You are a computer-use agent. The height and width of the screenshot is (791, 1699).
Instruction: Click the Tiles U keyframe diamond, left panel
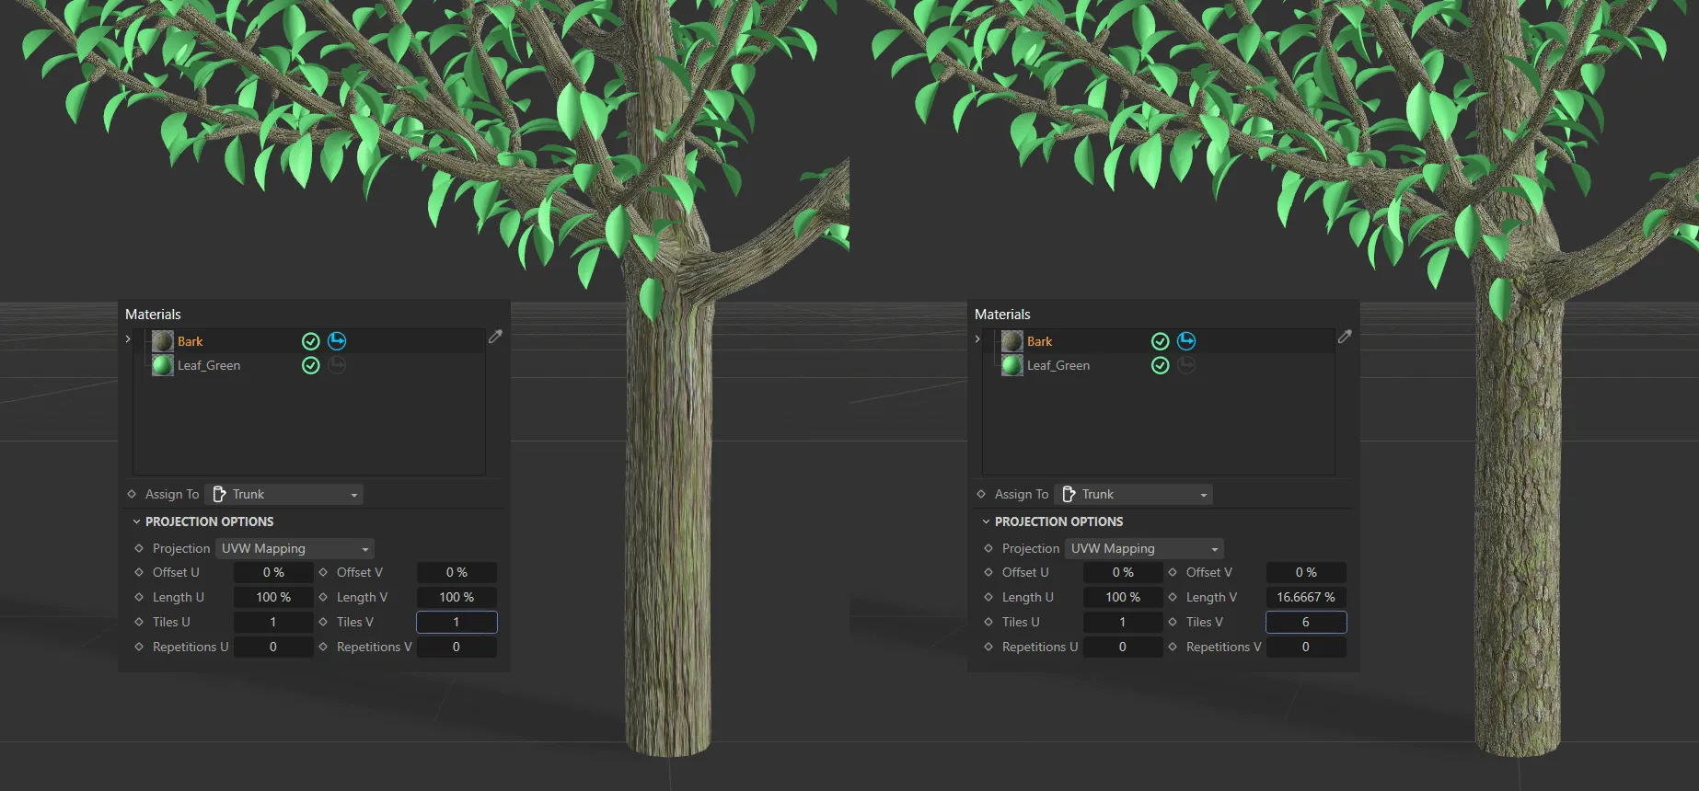pos(139,622)
